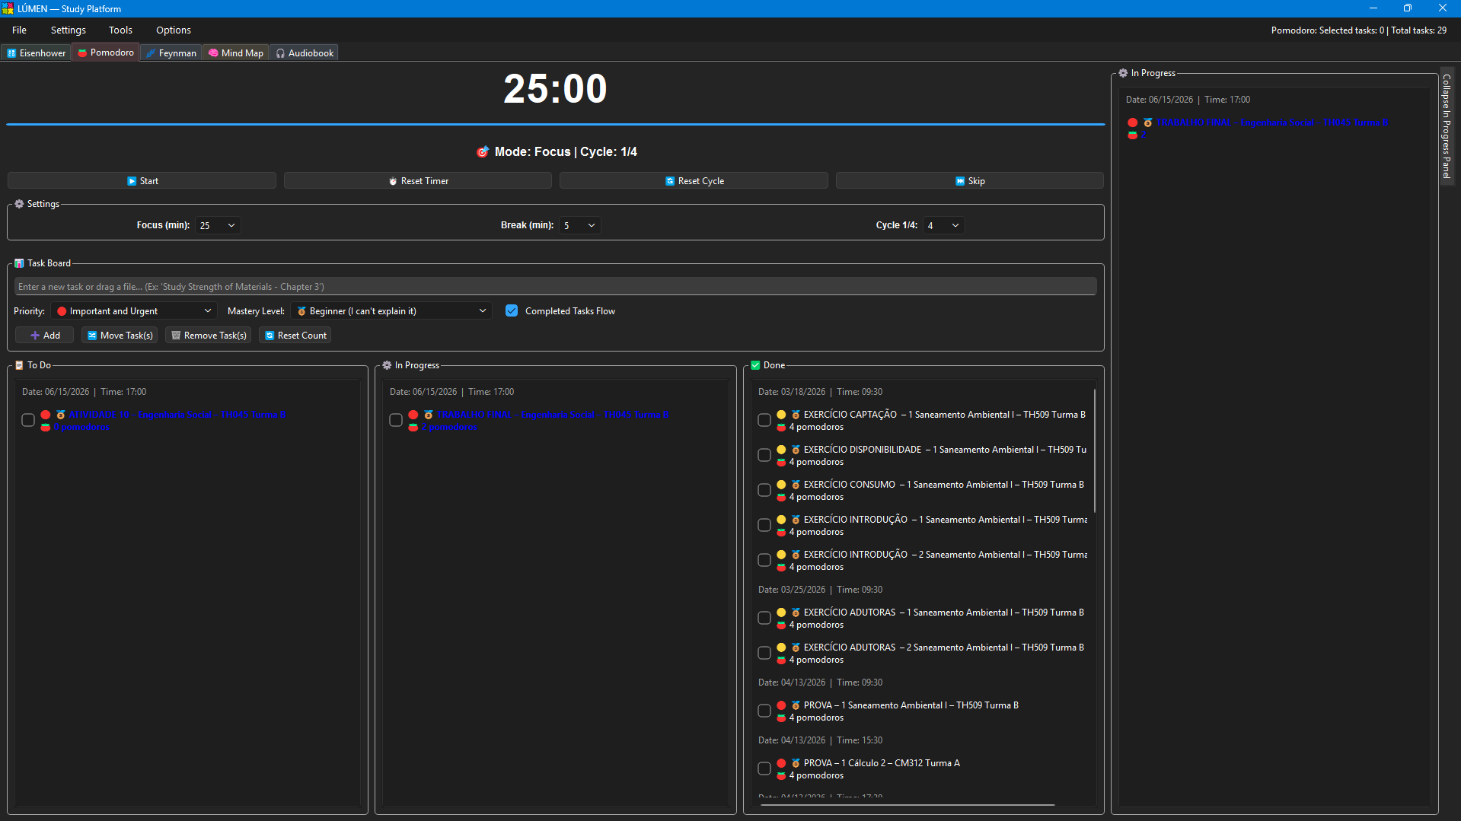Switch to the Feynman tab
The width and height of the screenshot is (1461, 821).
pyautogui.click(x=171, y=53)
